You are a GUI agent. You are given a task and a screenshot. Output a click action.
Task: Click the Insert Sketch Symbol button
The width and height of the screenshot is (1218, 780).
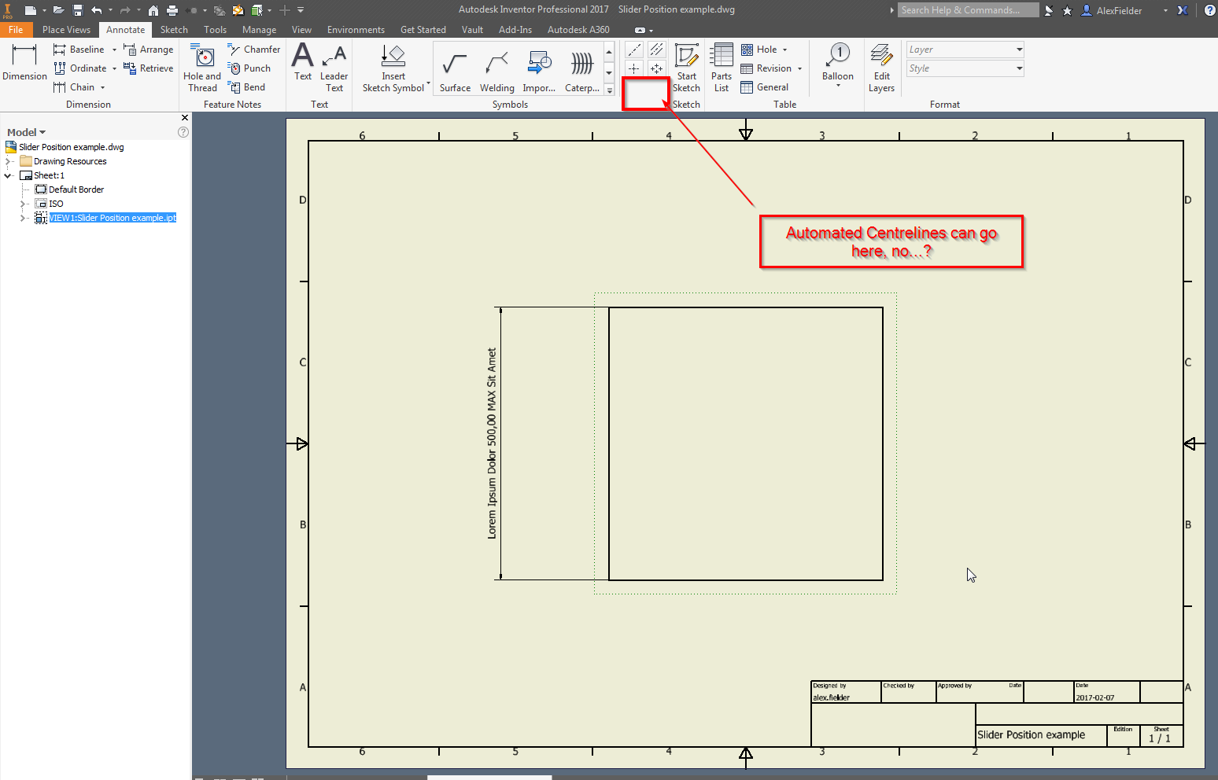(x=393, y=68)
